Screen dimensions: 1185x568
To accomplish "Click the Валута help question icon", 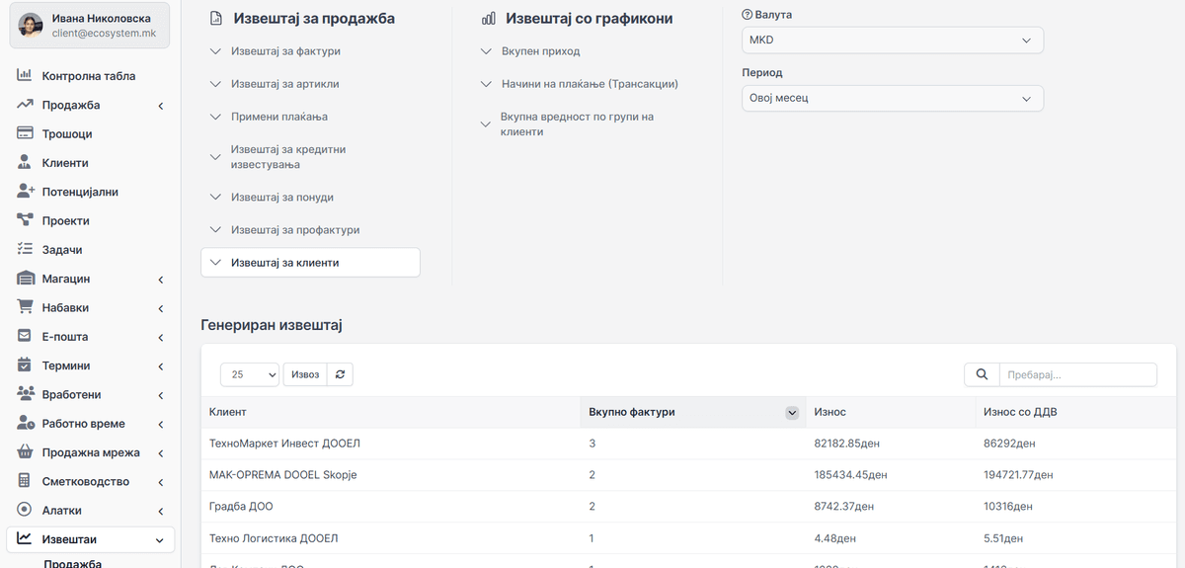I will [x=747, y=16].
